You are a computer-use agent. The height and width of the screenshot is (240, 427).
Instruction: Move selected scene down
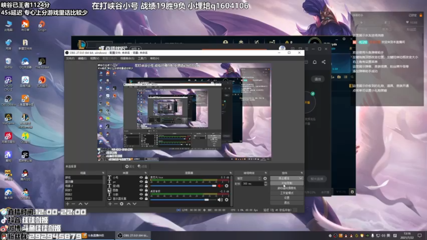click(86, 204)
